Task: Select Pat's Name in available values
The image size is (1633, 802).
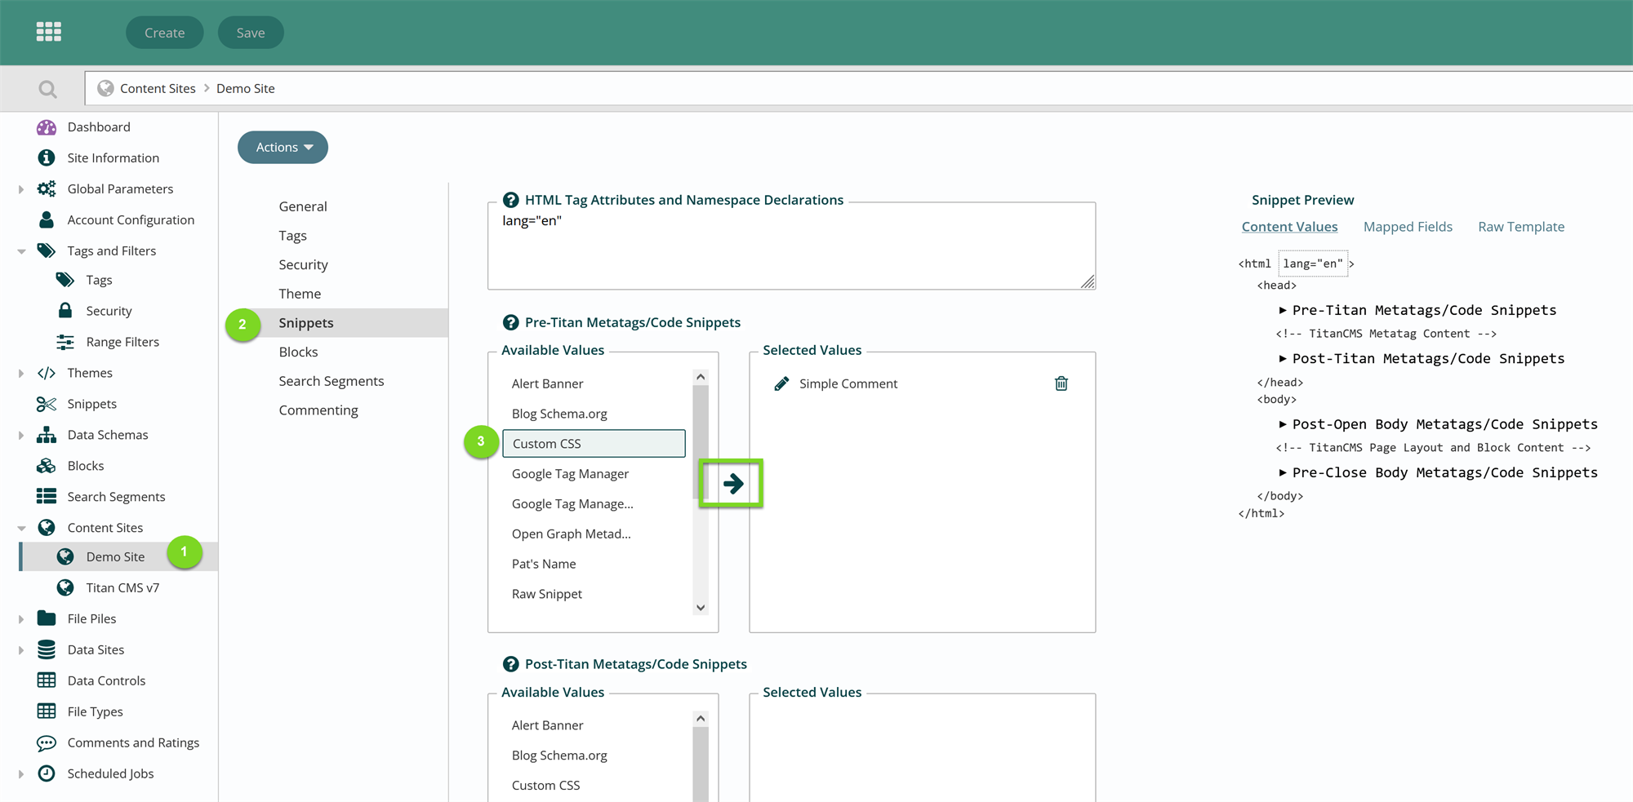Action: [544, 564]
